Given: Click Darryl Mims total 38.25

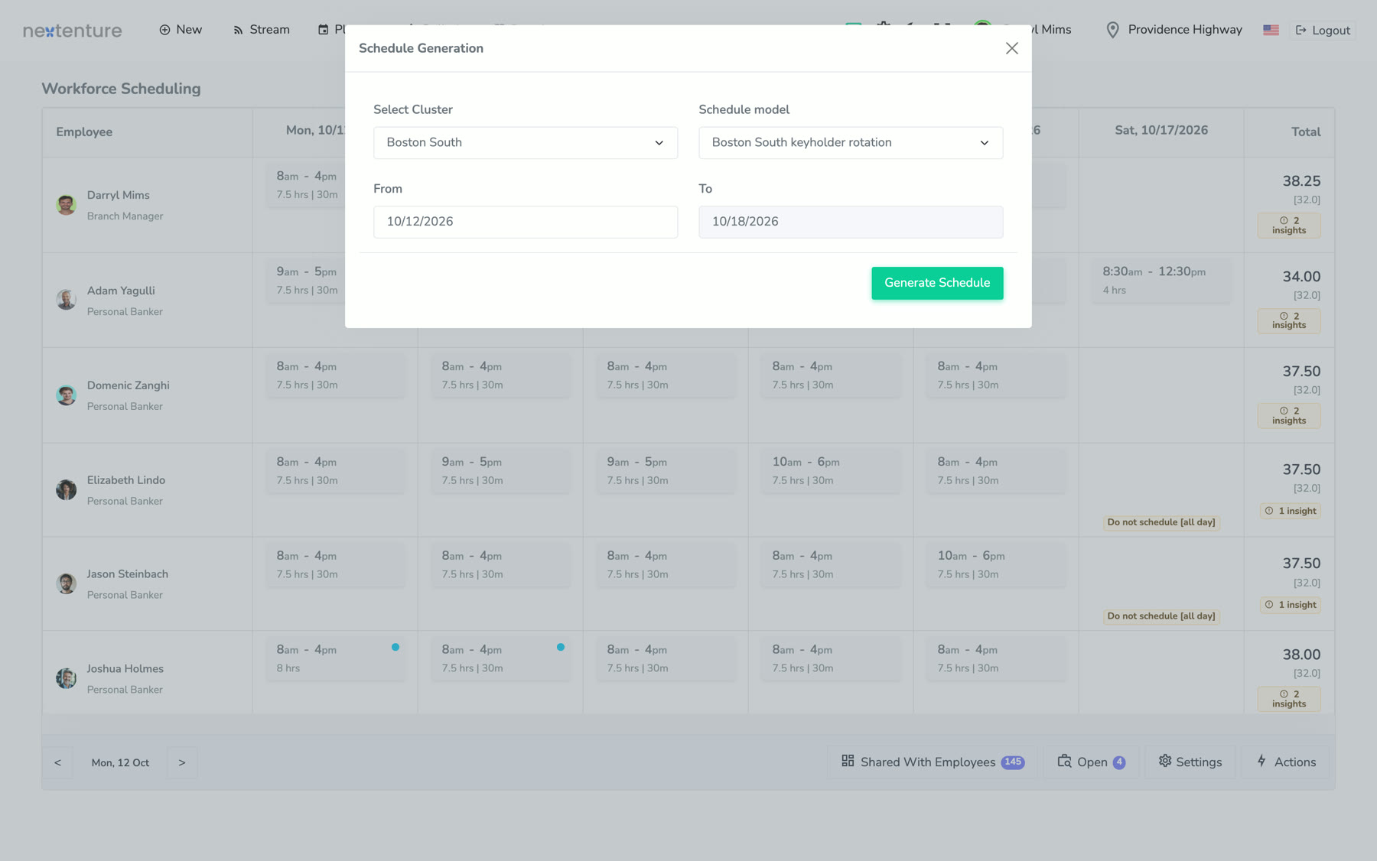Looking at the screenshot, I should 1301,181.
